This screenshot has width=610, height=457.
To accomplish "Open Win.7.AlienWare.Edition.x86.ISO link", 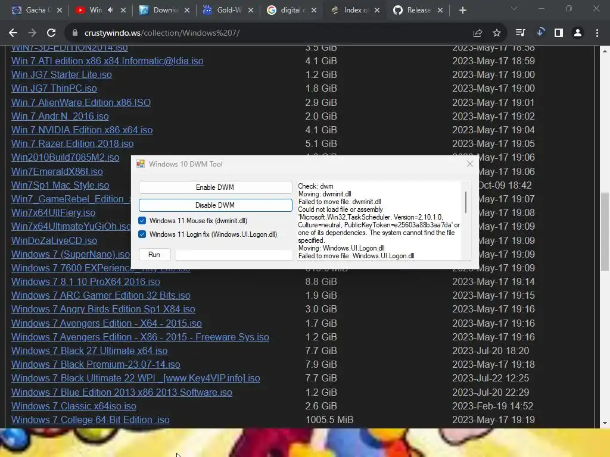I will click(x=81, y=102).
